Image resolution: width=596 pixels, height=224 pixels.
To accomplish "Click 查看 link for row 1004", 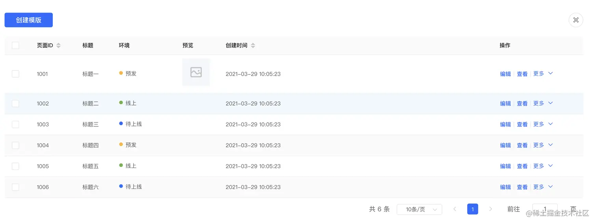I will (x=522, y=145).
